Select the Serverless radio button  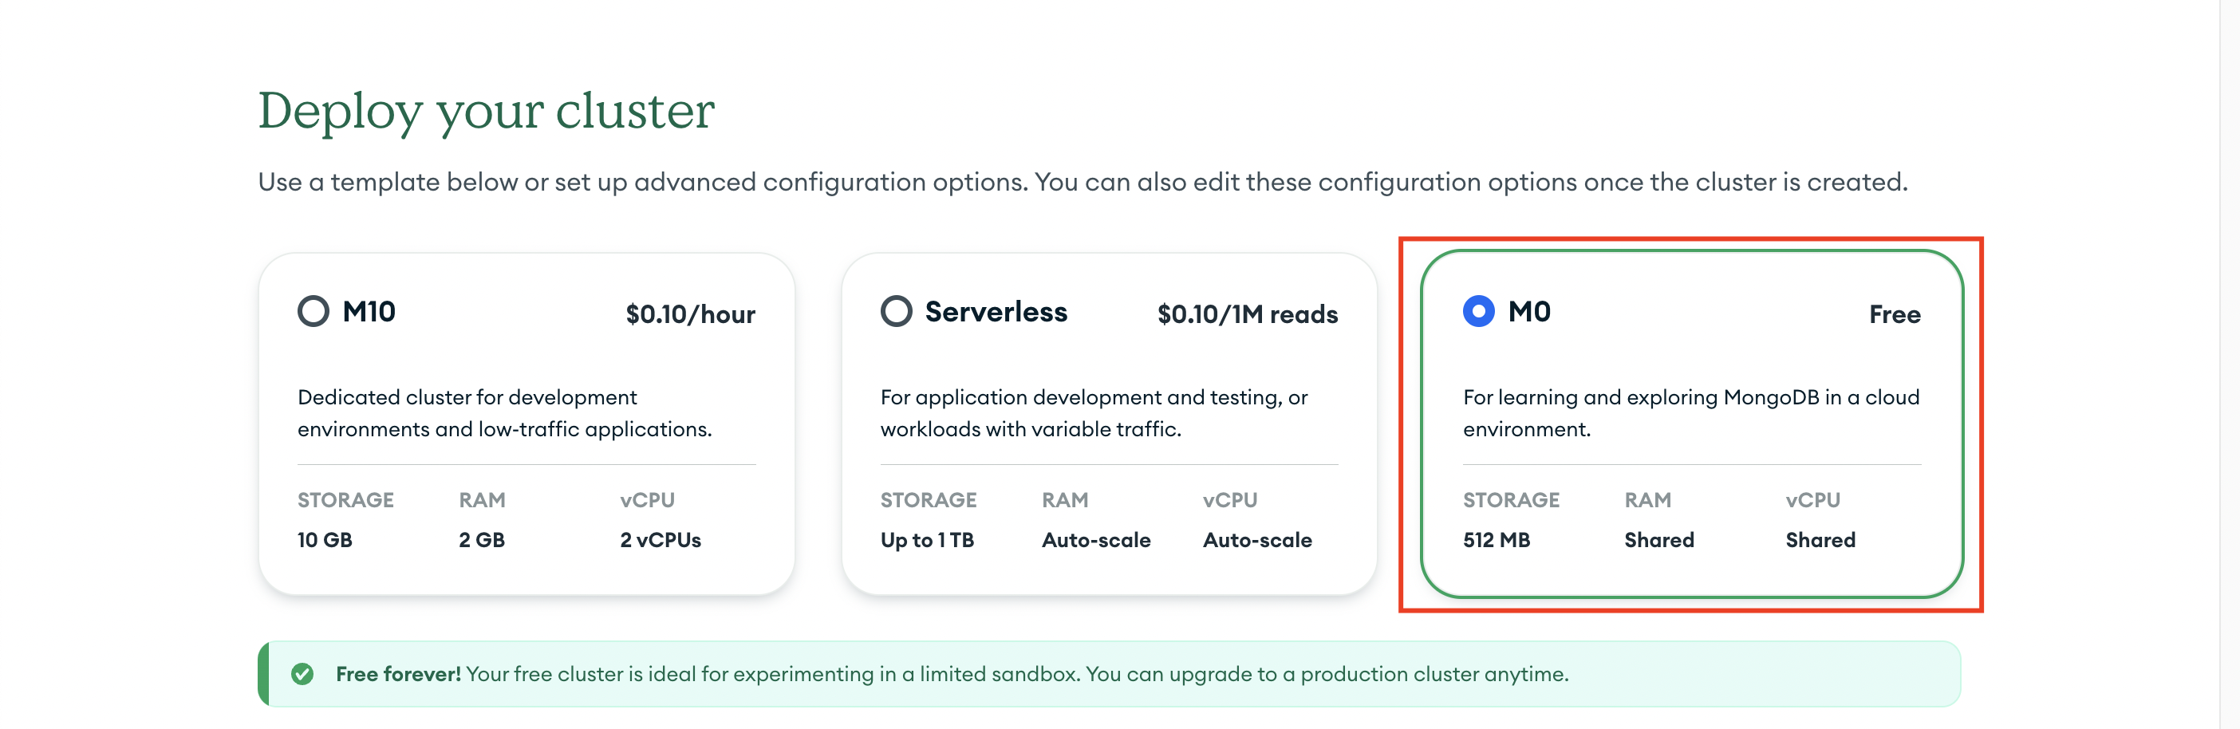(x=896, y=310)
